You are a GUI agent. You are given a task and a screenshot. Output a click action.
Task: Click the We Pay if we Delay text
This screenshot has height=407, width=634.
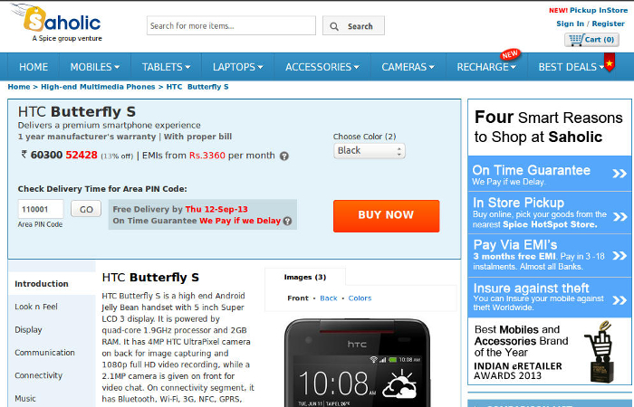tap(240, 221)
